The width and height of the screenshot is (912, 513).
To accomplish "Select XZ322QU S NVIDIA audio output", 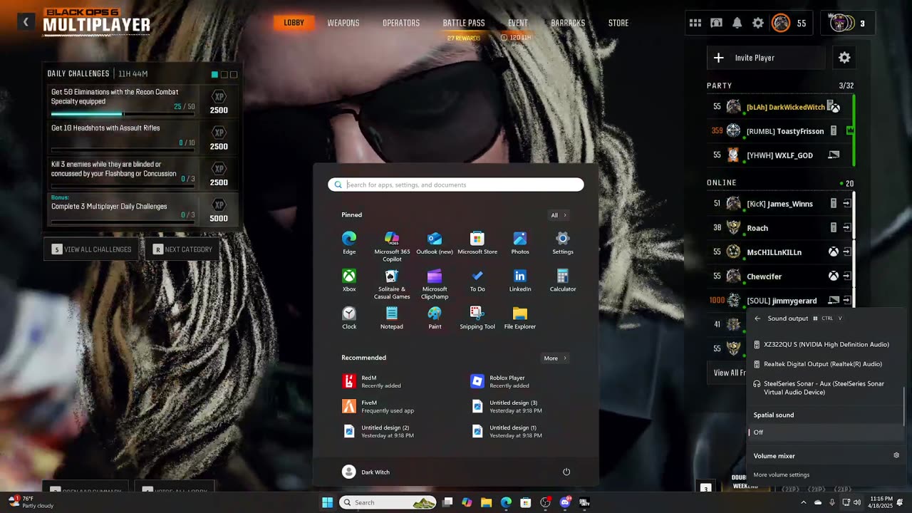I will pos(825,344).
